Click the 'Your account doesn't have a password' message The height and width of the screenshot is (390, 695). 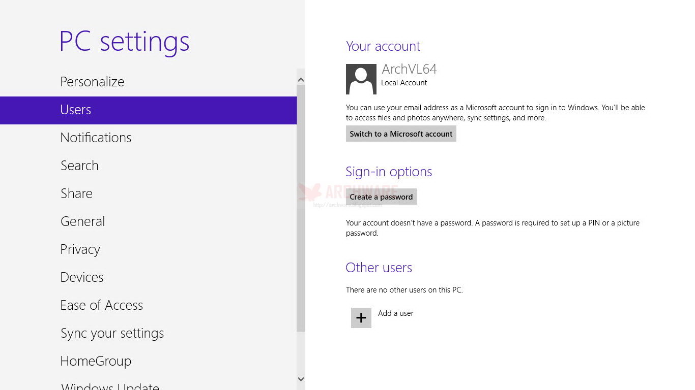[x=493, y=228]
